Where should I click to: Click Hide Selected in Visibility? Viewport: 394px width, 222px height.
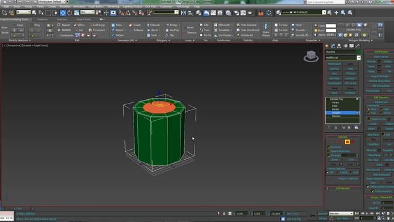(x=246, y=25)
